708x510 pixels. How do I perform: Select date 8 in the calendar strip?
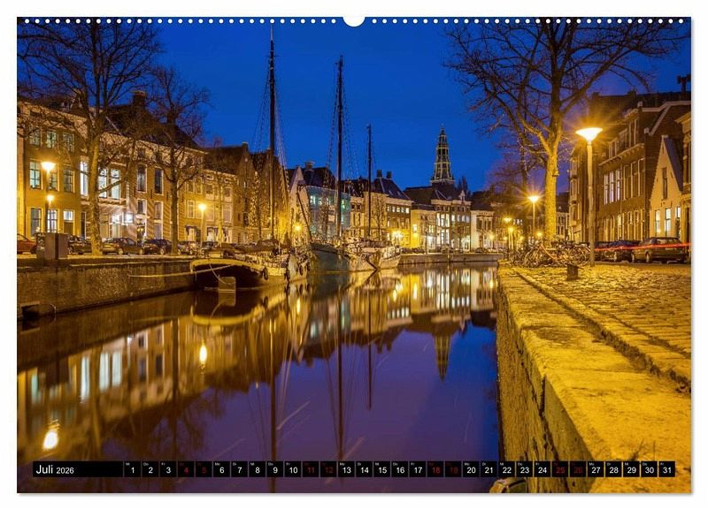point(257,469)
